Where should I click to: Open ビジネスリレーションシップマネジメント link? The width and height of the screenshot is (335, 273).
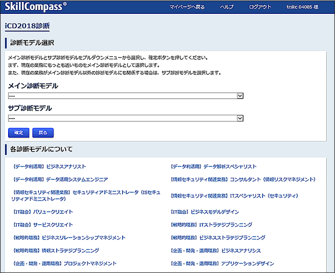(x=68, y=237)
